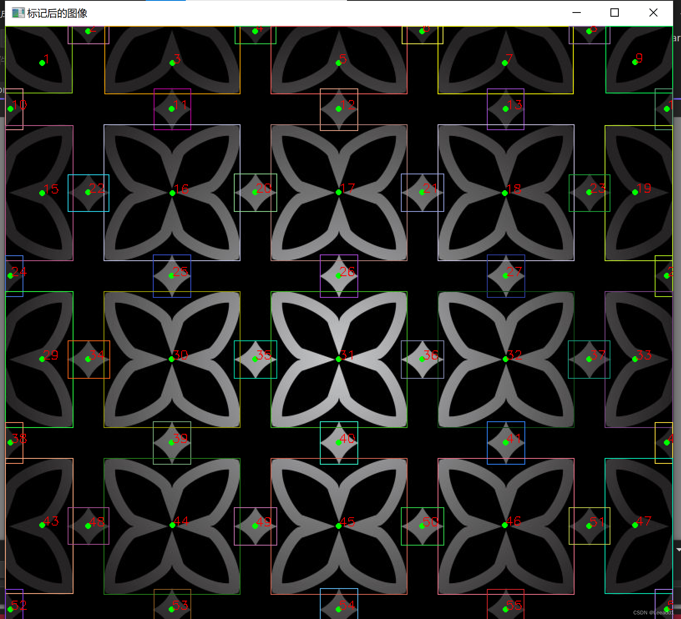Click the red label "10"
Viewport: 681px width, 619px height.
19,105
